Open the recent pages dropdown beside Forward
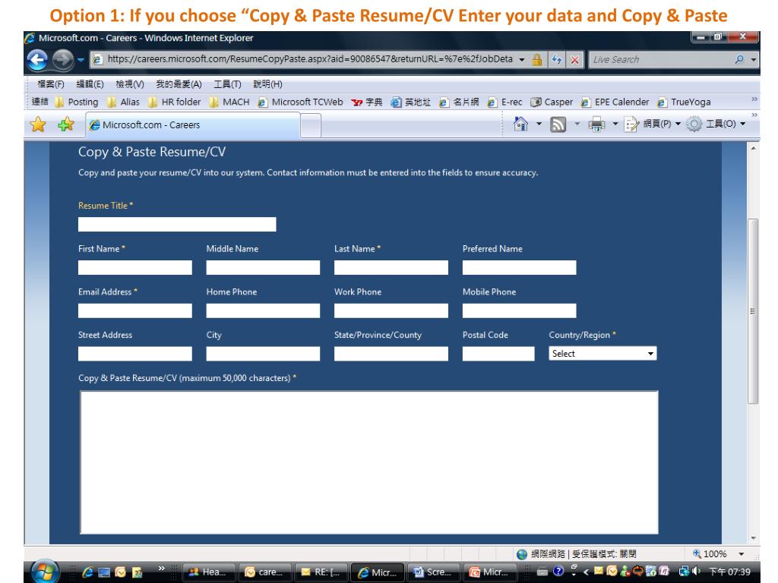Viewport: 778px width, 583px height. pos(81,60)
